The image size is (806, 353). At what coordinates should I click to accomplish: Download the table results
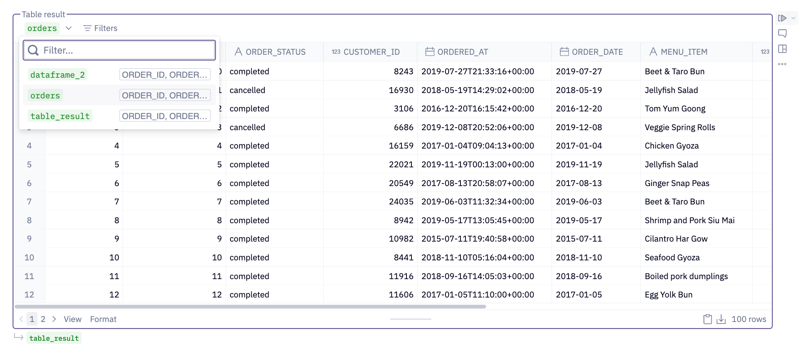[721, 319]
